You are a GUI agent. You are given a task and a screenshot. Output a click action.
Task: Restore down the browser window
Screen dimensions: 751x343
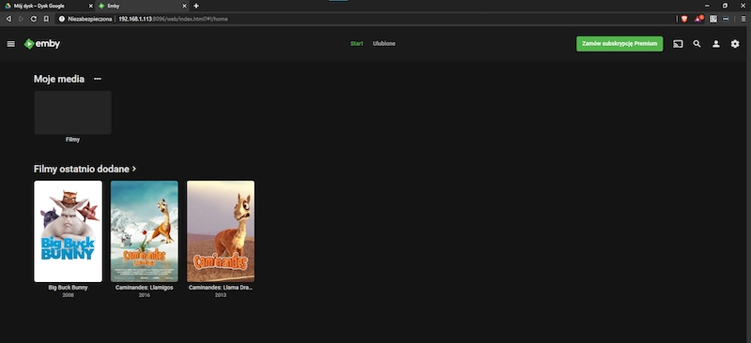pos(725,6)
